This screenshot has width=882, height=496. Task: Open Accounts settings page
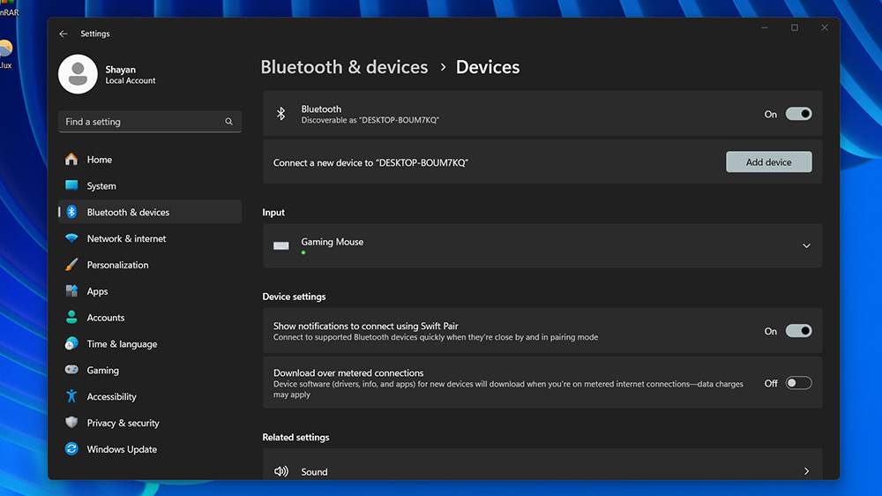[x=150, y=317]
